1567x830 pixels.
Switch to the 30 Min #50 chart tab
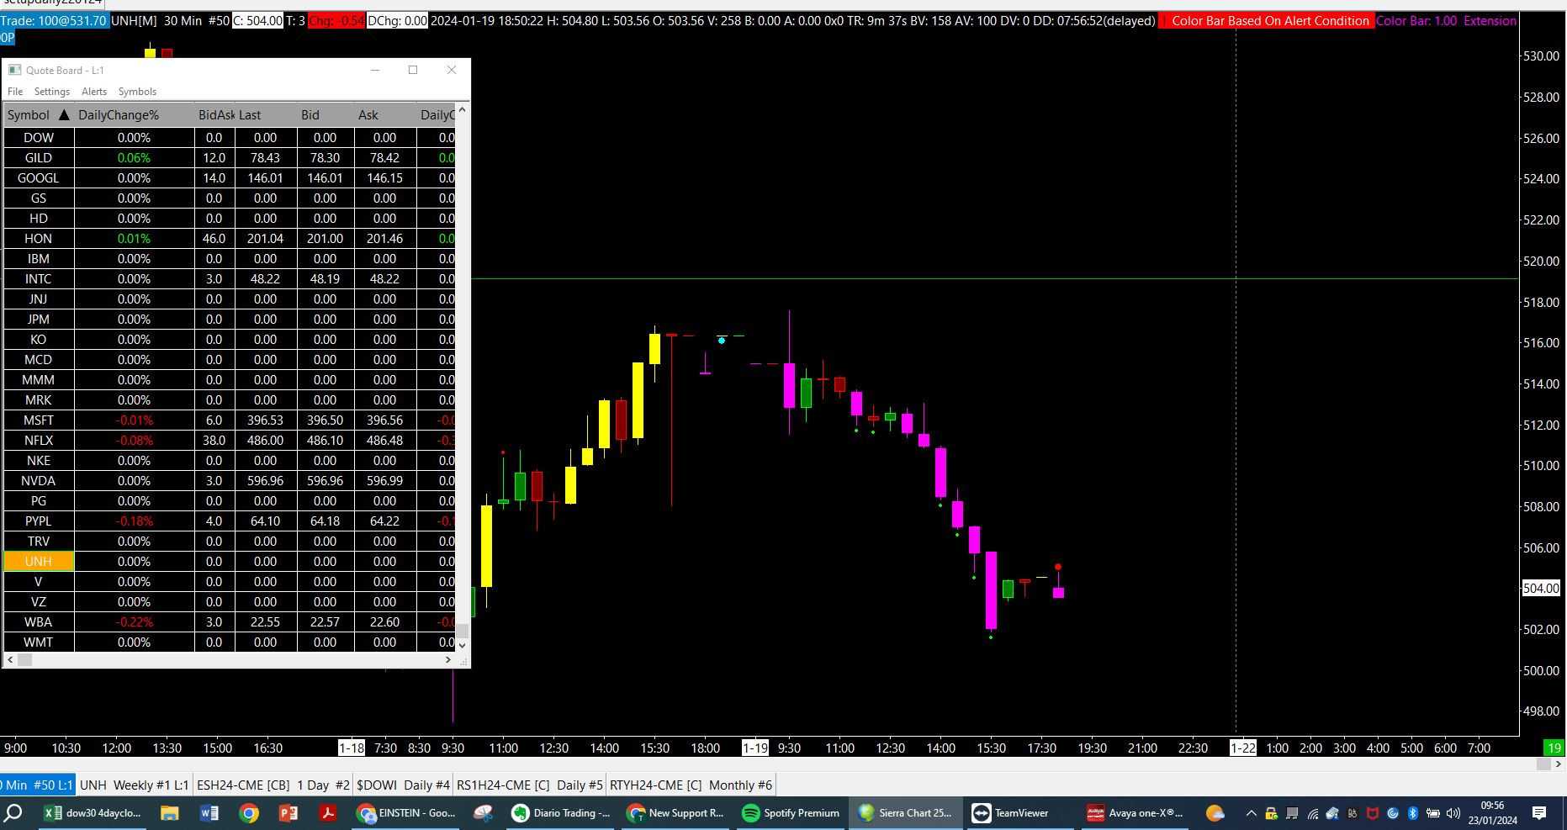38,785
